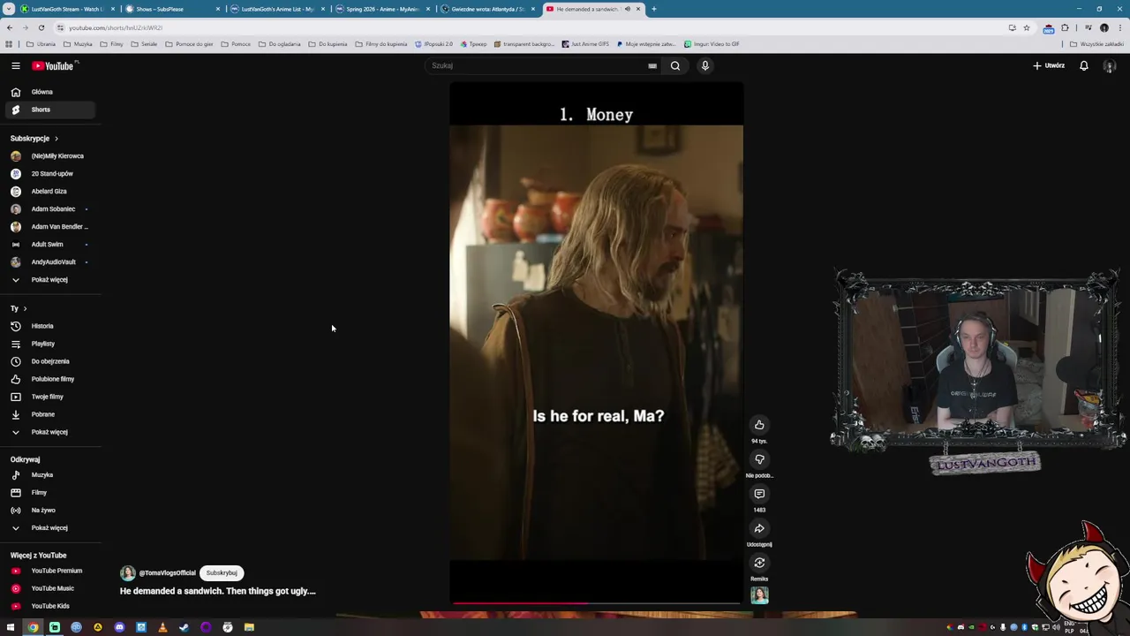Open the comments for this Short
The height and width of the screenshot is (636, 1130).
759,494
